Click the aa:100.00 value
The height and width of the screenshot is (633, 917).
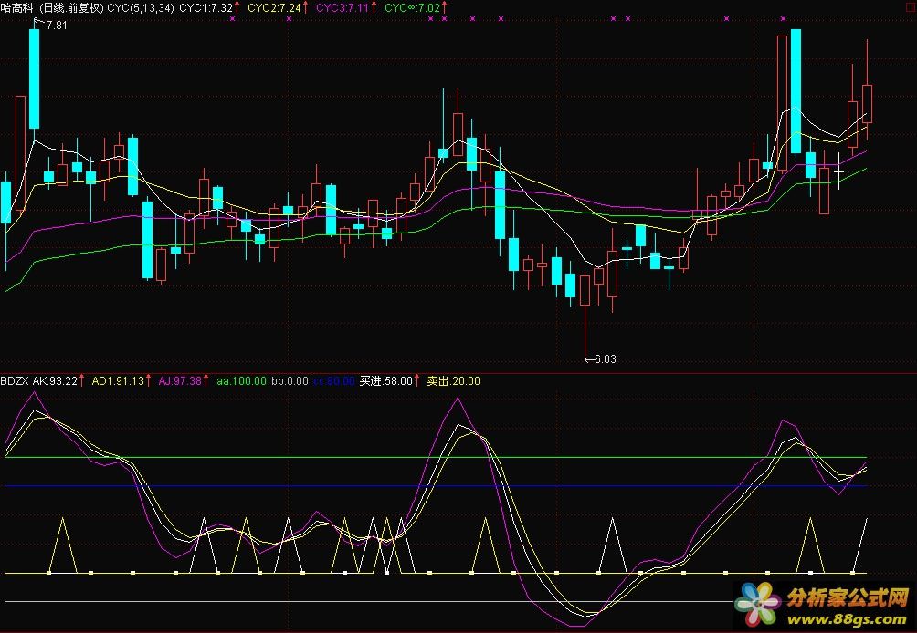(x=241, y=381)
